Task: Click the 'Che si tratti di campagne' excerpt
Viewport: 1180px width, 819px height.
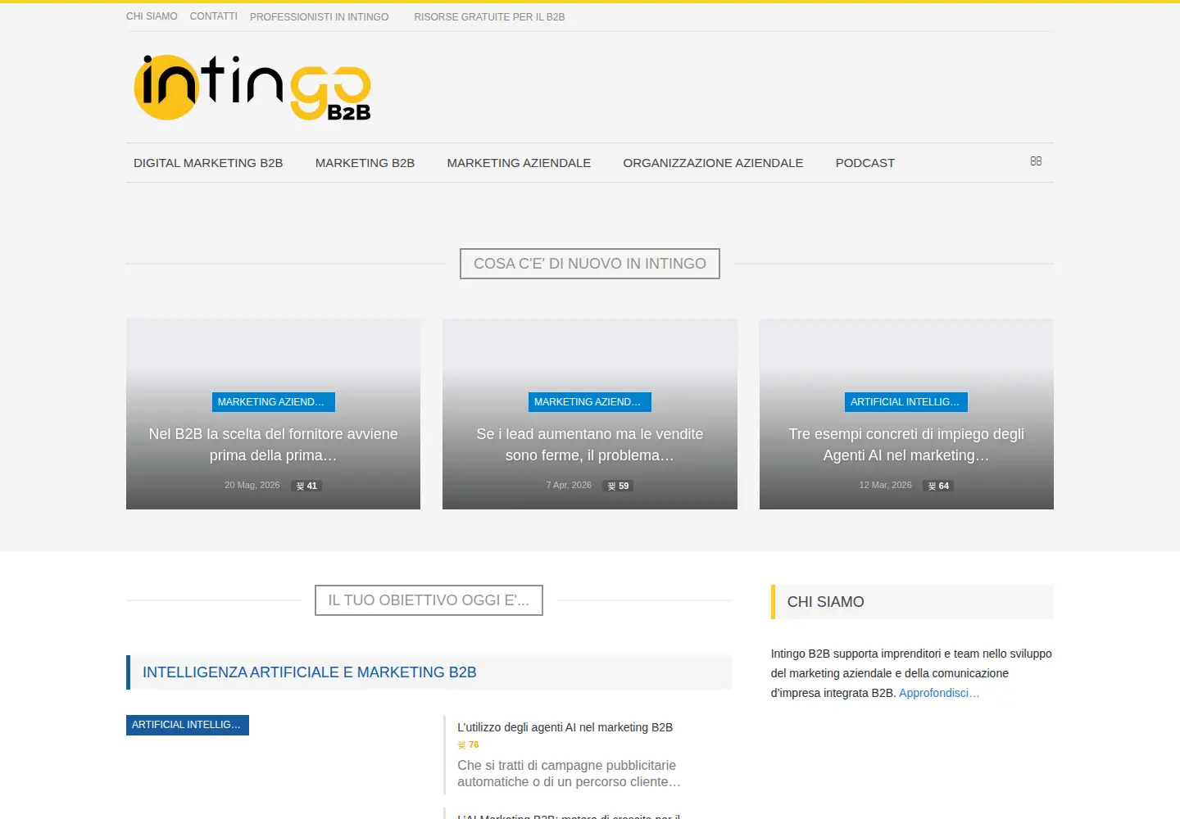Action: (569, 773)
